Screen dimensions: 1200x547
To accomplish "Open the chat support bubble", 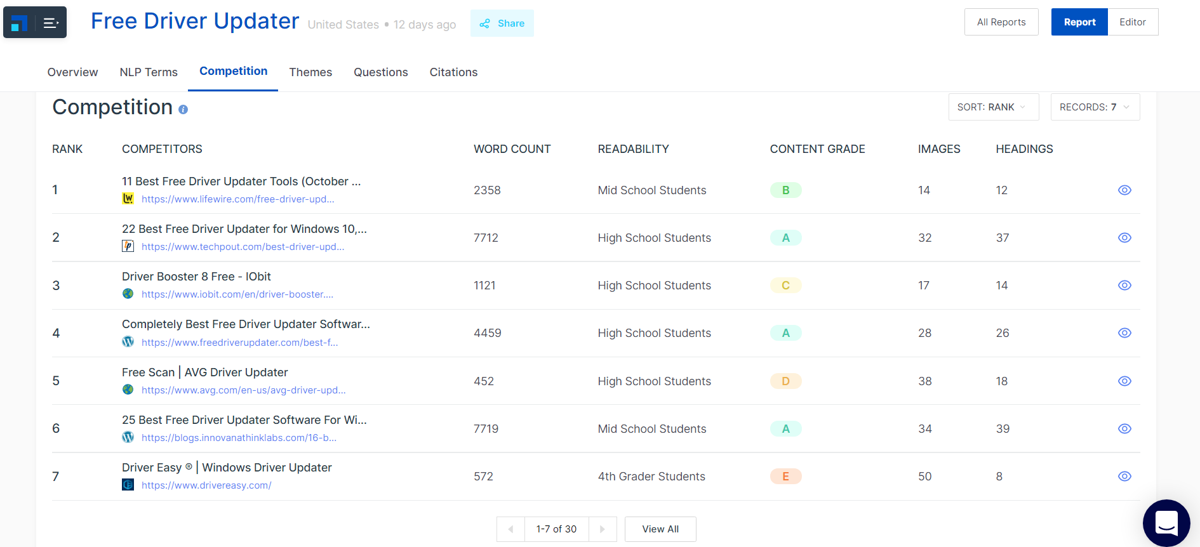I will click(x=1166, y=523).
